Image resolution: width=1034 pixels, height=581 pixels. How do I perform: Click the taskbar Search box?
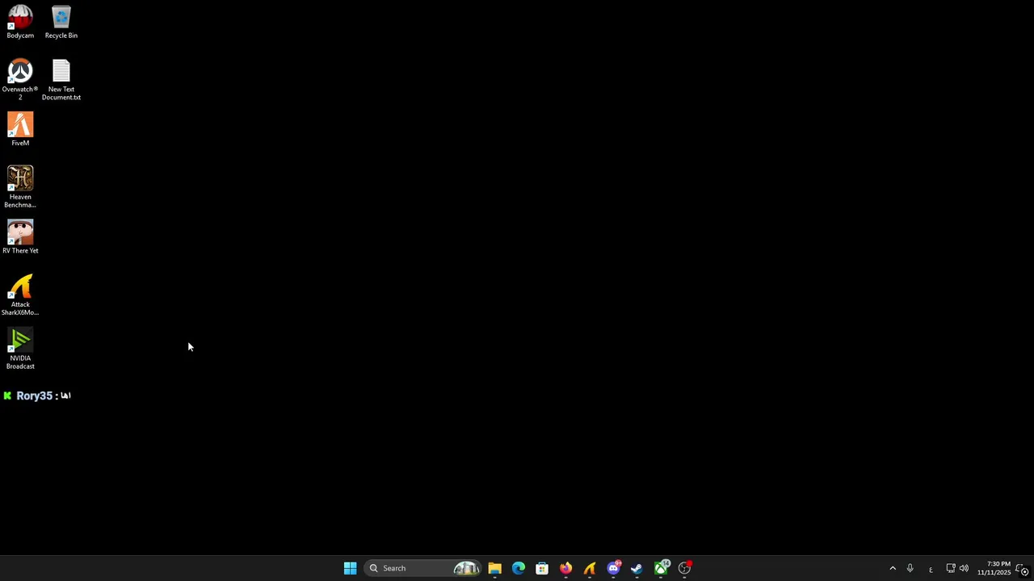click(x=422, y=568)
